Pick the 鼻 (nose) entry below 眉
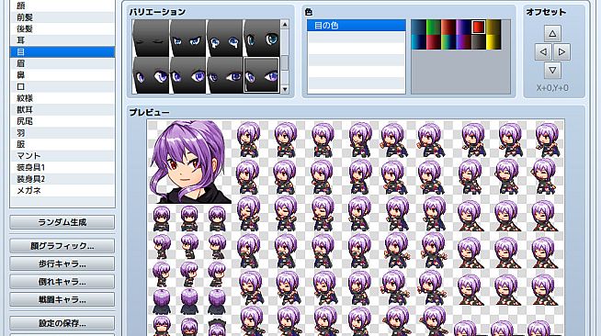The width and height of the screenshot is (601, 336). click(x=62, y=75)
